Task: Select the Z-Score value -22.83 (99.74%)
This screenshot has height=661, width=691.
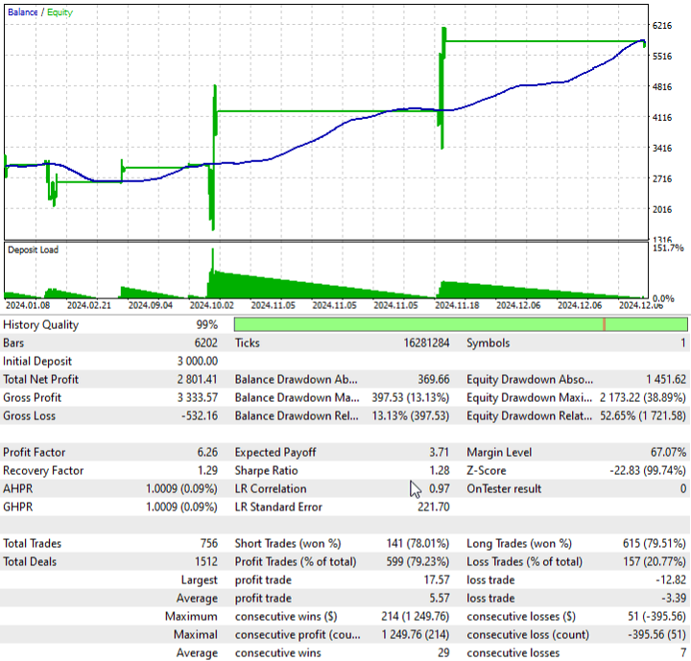Action: point(648,471)
